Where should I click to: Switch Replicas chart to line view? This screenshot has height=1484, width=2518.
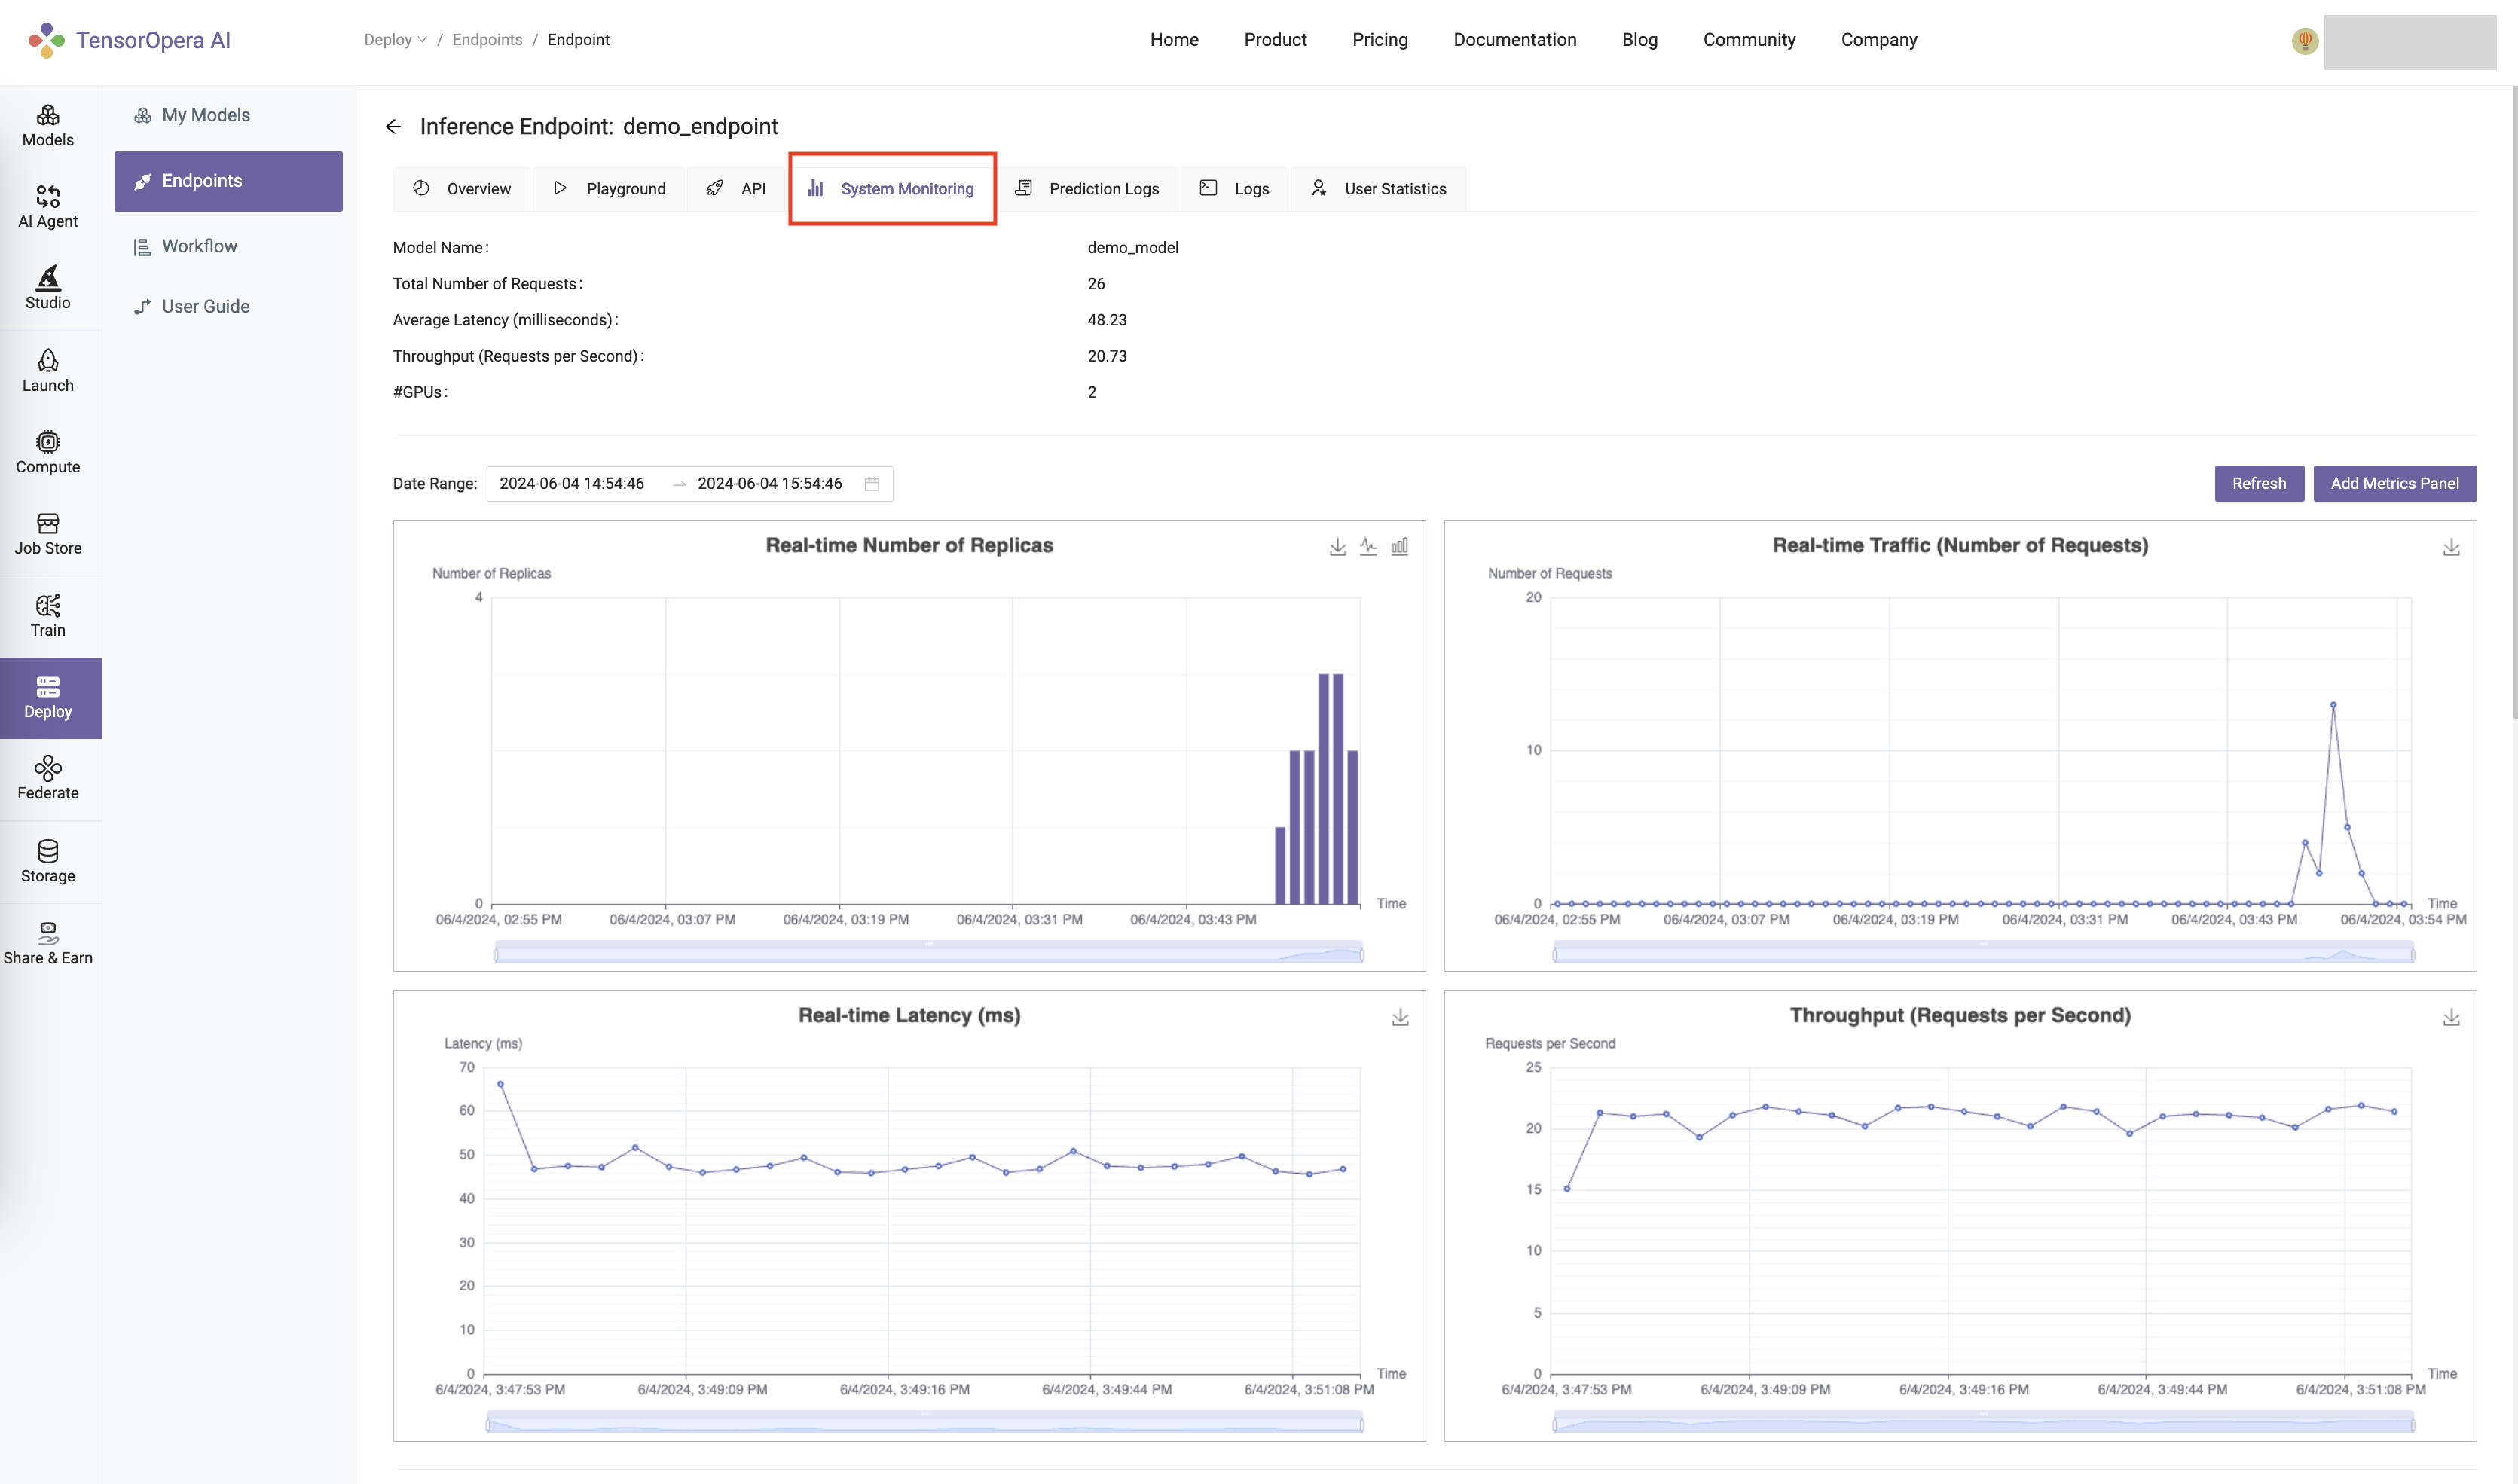coord(1368,547)
